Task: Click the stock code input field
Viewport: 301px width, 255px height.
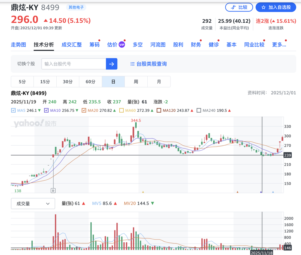Action: click(x=73, y=64)
